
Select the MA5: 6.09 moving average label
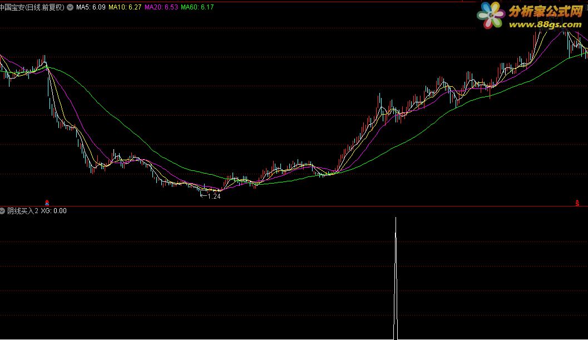(91, 7)
